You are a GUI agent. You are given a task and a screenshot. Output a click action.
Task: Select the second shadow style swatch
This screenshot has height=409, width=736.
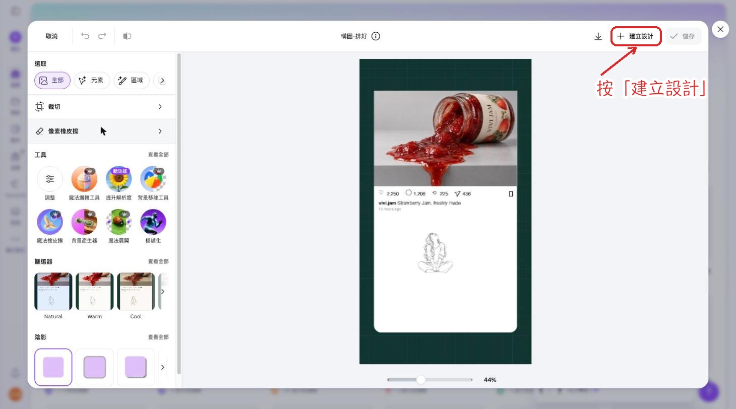95,367
